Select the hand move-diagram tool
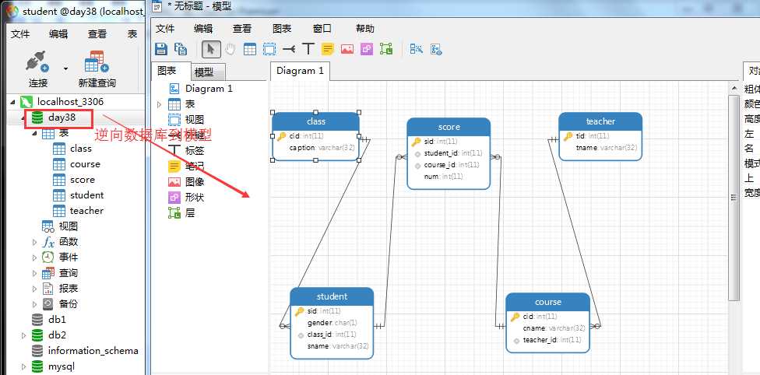The height and width of the screenshot is (375, 760). [230, 49]
